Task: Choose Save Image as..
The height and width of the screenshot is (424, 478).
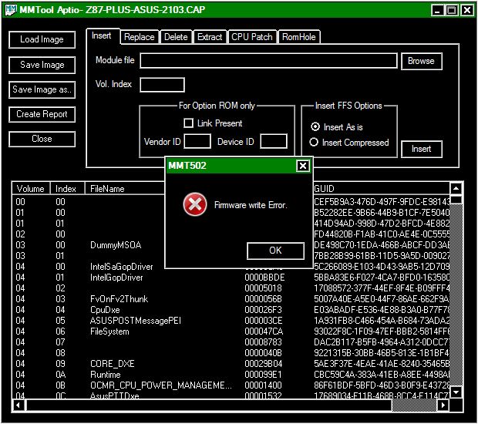Action: click(42, 89)
